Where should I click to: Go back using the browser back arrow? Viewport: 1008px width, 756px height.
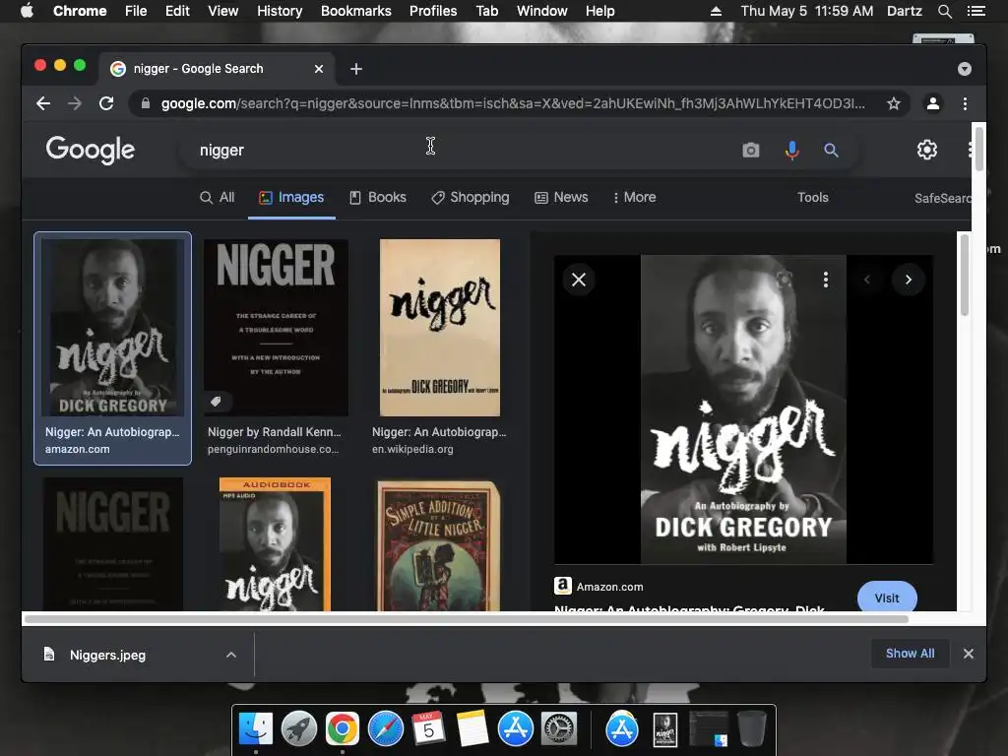[43, 103]
